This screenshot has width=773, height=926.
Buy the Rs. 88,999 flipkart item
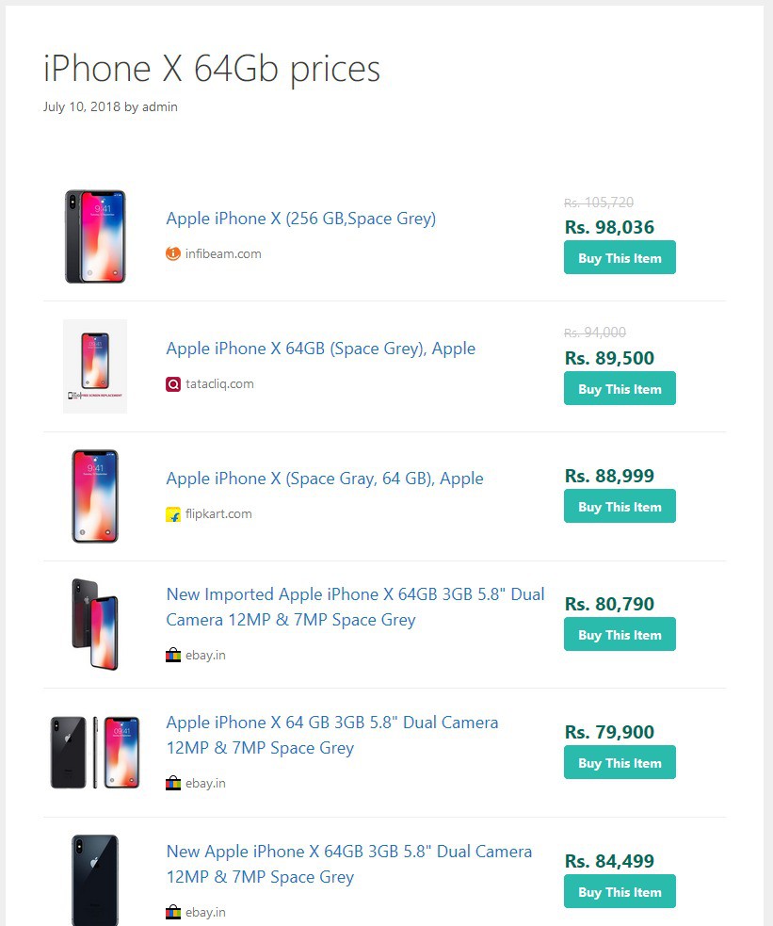[620, 507]
